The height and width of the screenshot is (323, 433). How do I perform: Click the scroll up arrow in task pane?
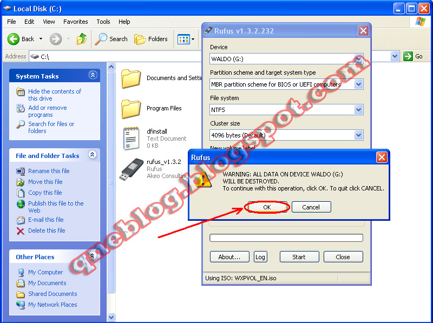click(x=111, y=67)
